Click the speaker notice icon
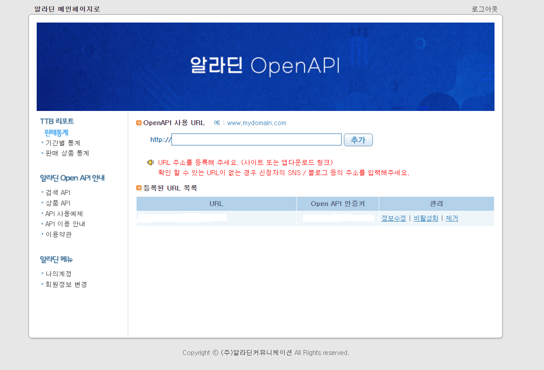544x370 pixels. click(151, 162)
